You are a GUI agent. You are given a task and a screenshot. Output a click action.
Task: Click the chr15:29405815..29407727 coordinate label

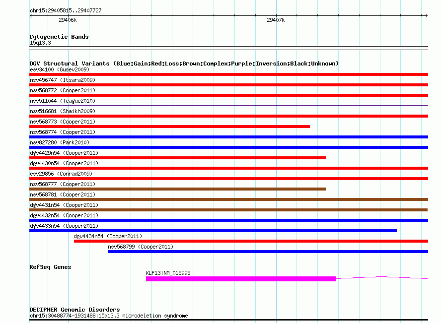(x=66, y=10)
